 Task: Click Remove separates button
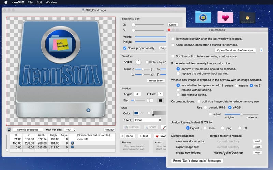click(28, 130)
